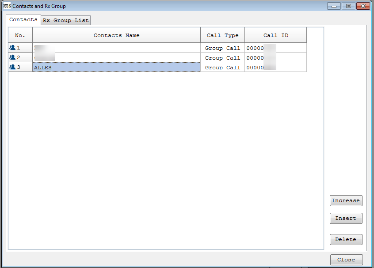374x268 pixels.
Task: Click the Call ID cell of ALLES
Action: click(x=275, y=68)
